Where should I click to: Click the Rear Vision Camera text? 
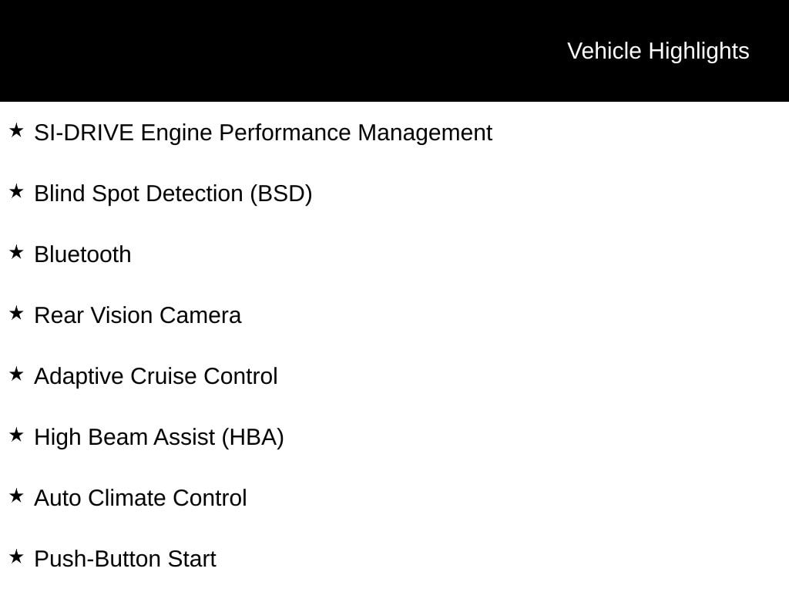tap(137, 315)
